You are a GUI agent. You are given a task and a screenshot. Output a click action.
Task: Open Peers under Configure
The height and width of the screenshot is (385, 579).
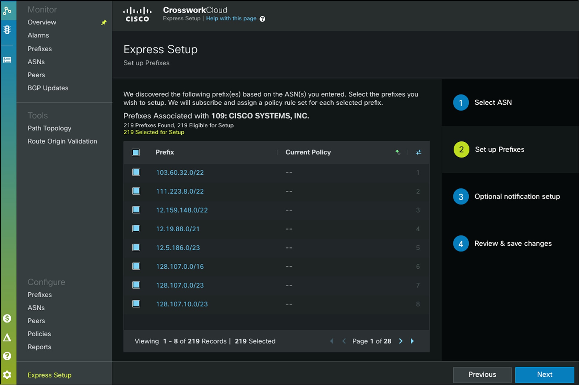36,321
